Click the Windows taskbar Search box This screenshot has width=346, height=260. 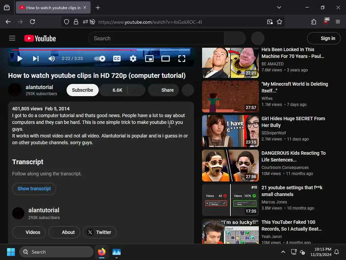(x=56, y=252)
